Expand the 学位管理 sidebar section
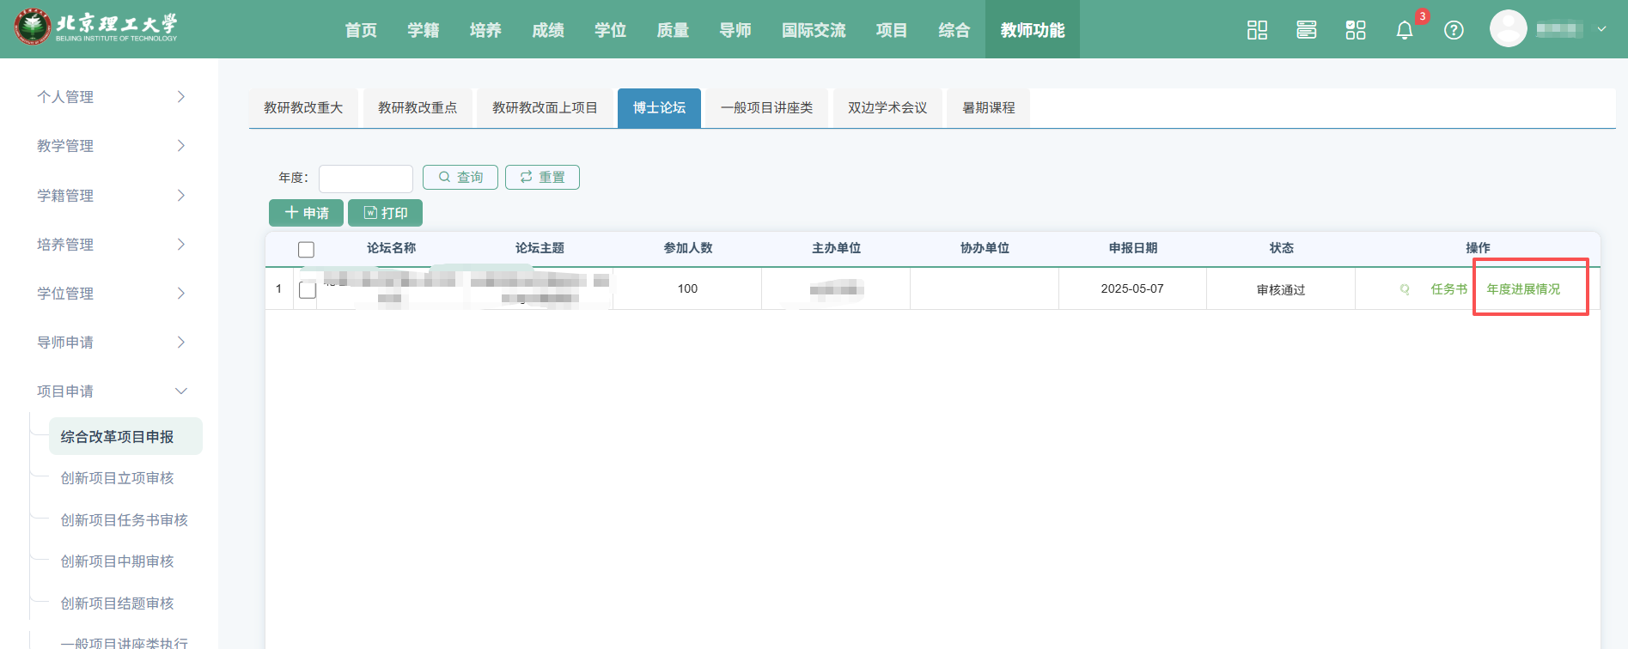This screenshot has height=649, width=1628. (x=110, y=294)
